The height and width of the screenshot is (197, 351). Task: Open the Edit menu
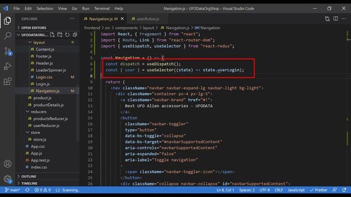(x=28, y=9)
